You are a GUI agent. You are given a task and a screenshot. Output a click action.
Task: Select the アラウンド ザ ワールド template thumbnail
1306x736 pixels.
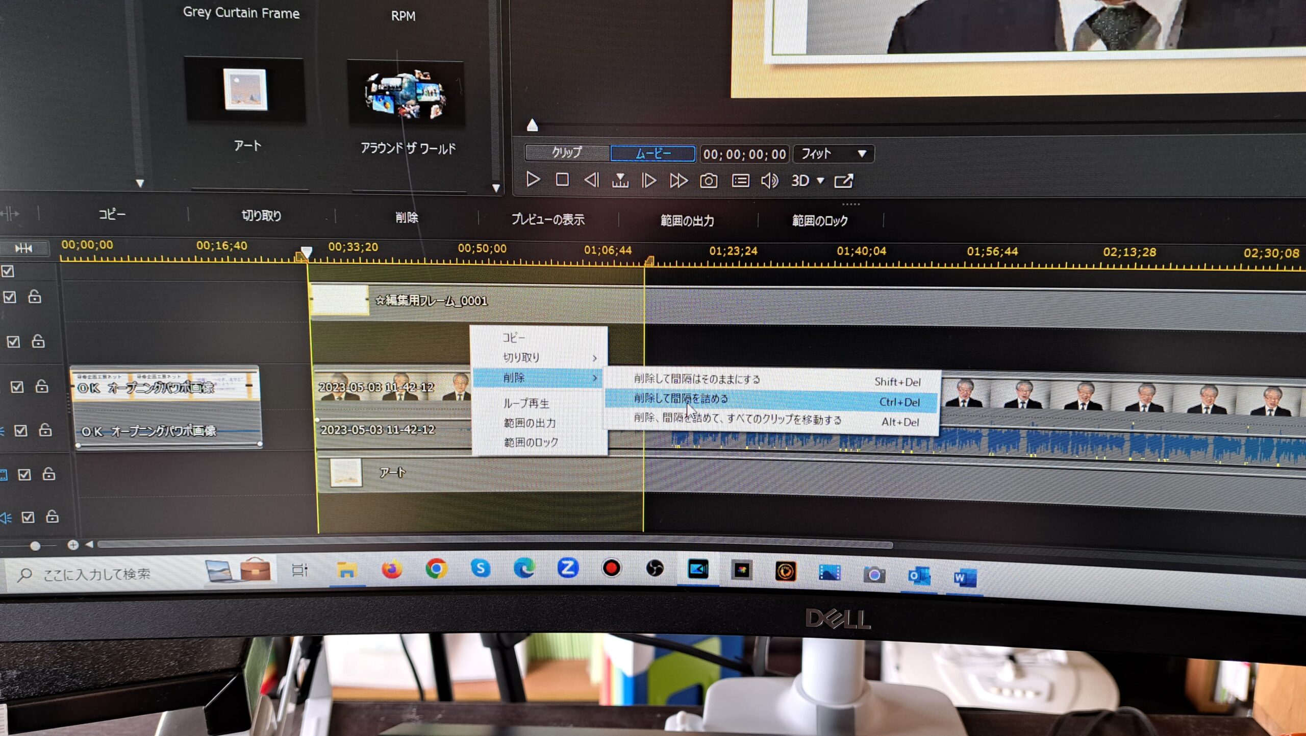click(406, 93)
